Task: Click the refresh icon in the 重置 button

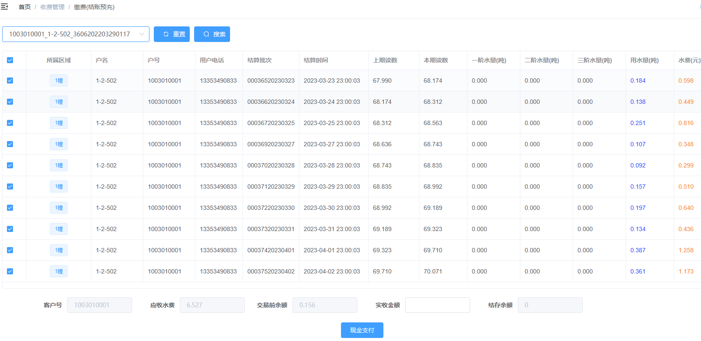Action: pyautogui.click(x=166, y=34)
